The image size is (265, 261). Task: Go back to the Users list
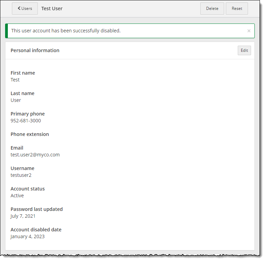click(x=25, y=9)
